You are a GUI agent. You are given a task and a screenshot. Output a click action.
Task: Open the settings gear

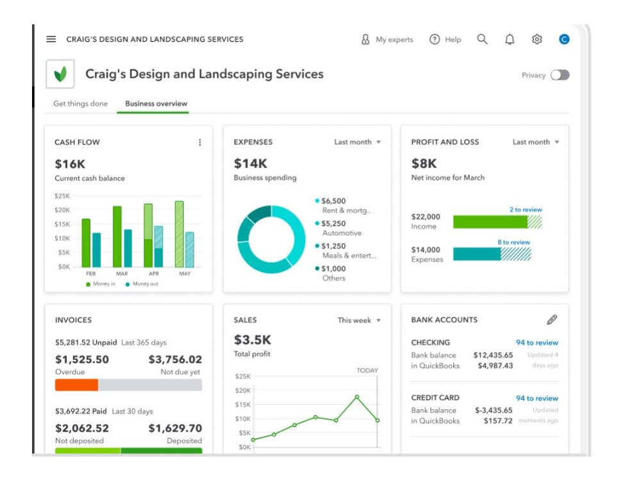pyautogui.click(x=537, y=39)
